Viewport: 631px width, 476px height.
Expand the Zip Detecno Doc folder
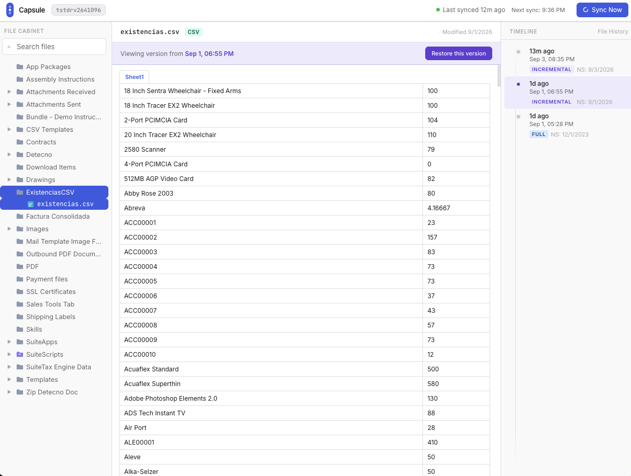9,392
